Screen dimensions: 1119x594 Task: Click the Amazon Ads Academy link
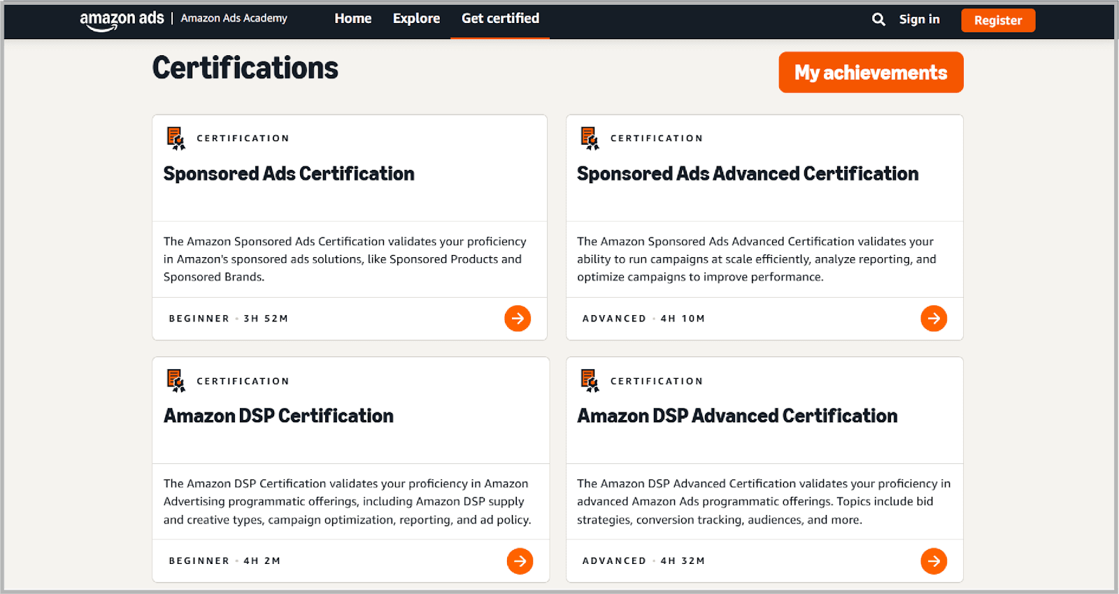pos(234,18)
